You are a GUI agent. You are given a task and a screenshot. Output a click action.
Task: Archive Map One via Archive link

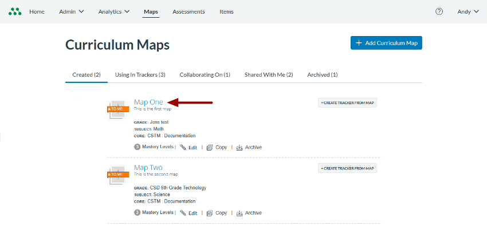(253, 148)
